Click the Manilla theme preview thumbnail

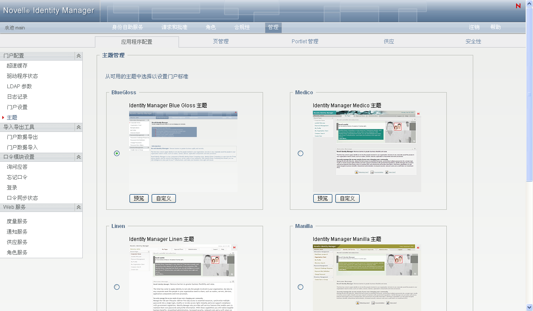click(x=367, y=277)
